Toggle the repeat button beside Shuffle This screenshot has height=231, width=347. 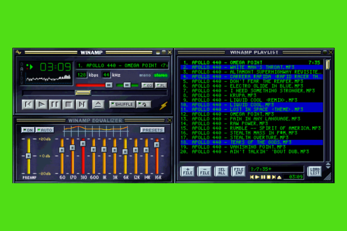tap(143, 104)
